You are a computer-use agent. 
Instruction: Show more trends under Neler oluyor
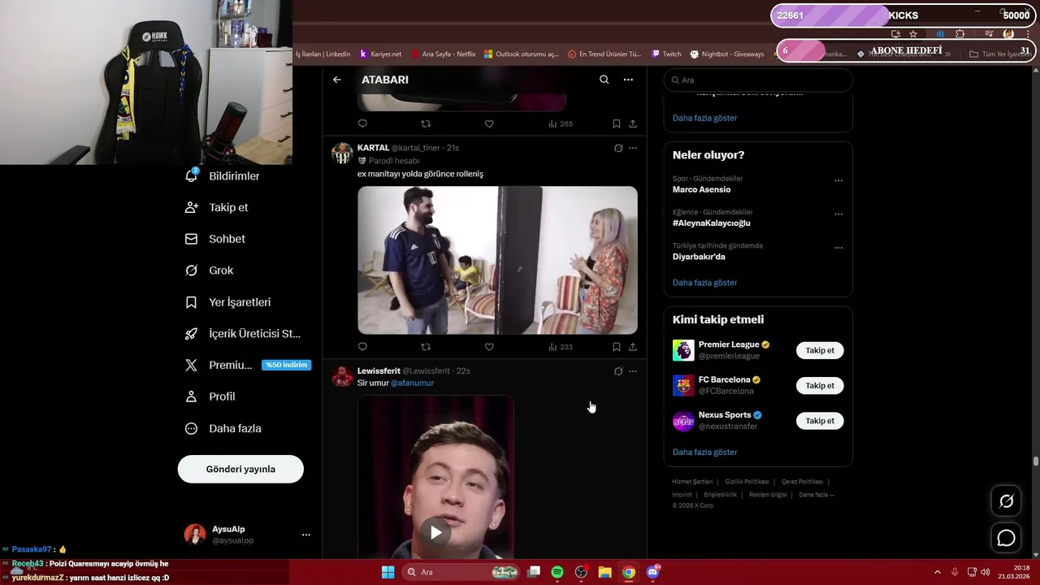point(704,283)
